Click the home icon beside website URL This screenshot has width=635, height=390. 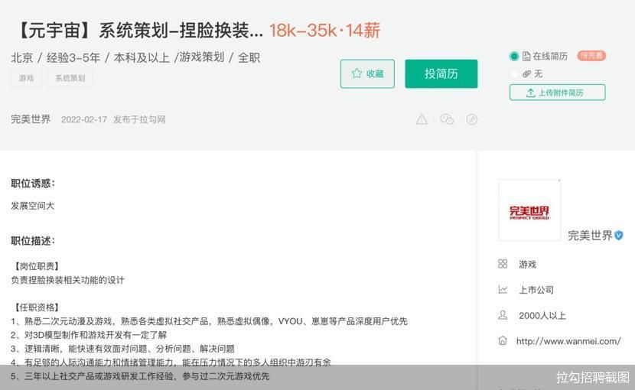[x=503, y=340]
